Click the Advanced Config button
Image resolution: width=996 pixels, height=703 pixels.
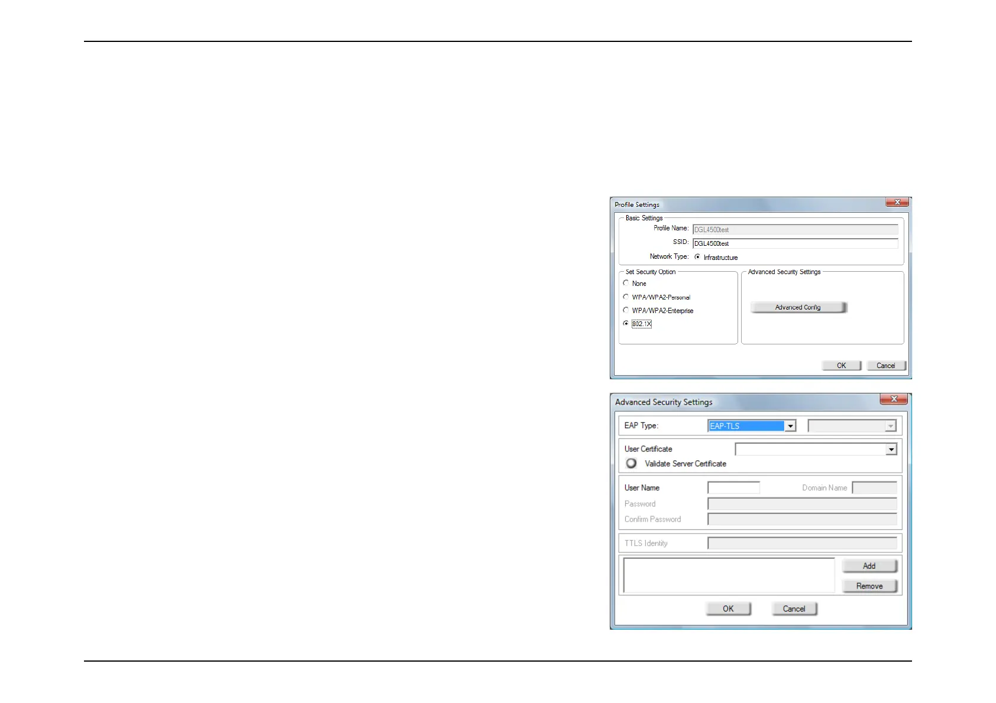798,307
